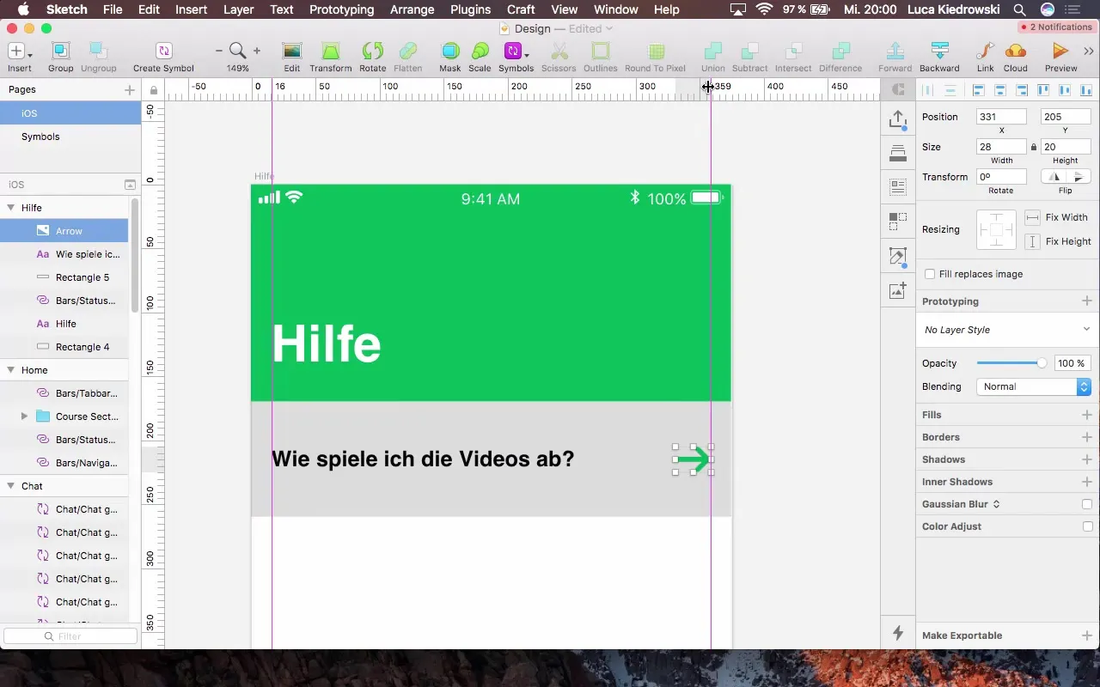Align selected layer to left edge

[x=979, y=90]
